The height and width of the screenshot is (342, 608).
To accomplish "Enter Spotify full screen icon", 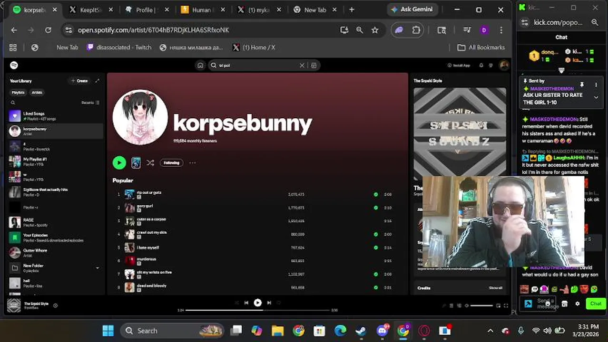I will [x=506, y=305].
